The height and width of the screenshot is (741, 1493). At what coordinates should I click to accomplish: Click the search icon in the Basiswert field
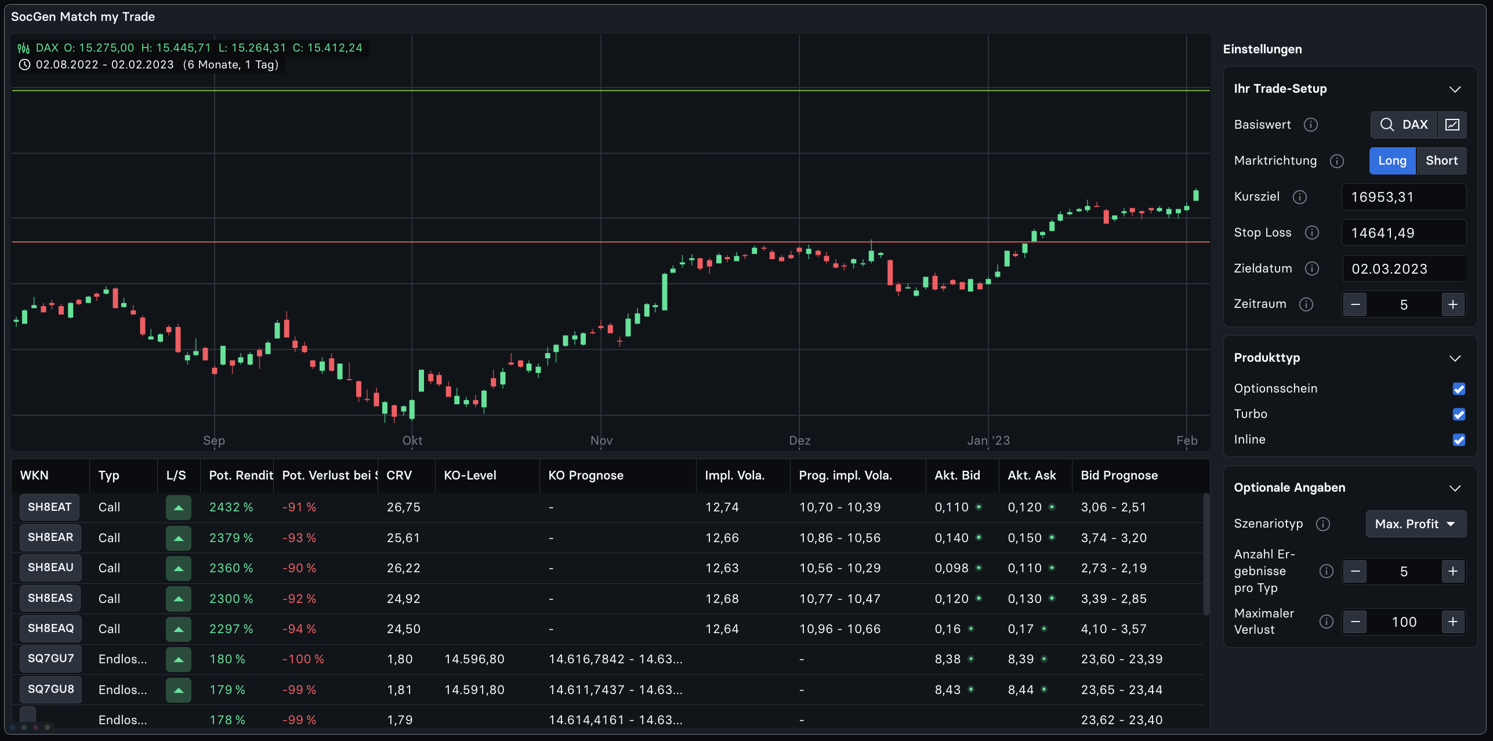tap(1387, 125)
